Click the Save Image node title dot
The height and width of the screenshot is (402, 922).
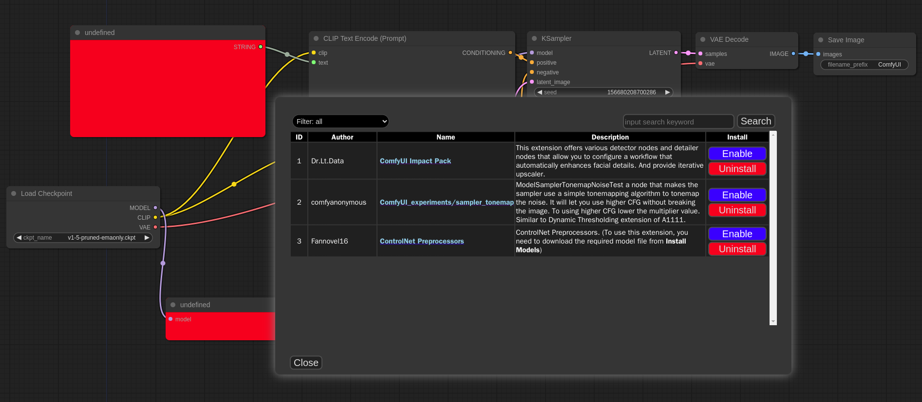point(821,40)
